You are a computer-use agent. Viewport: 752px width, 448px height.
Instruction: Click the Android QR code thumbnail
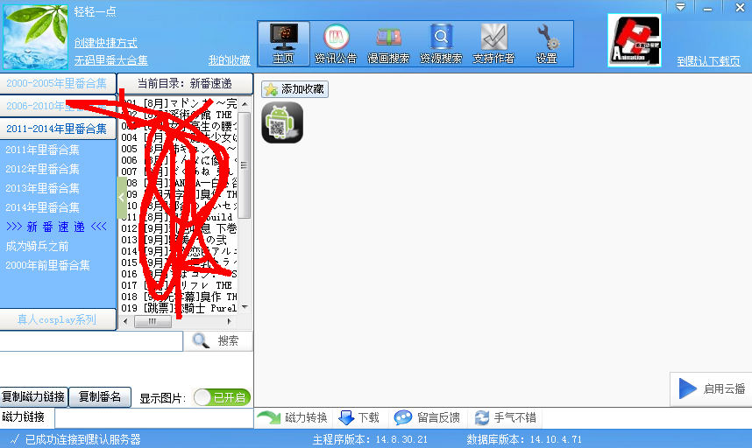coord(282,122)
